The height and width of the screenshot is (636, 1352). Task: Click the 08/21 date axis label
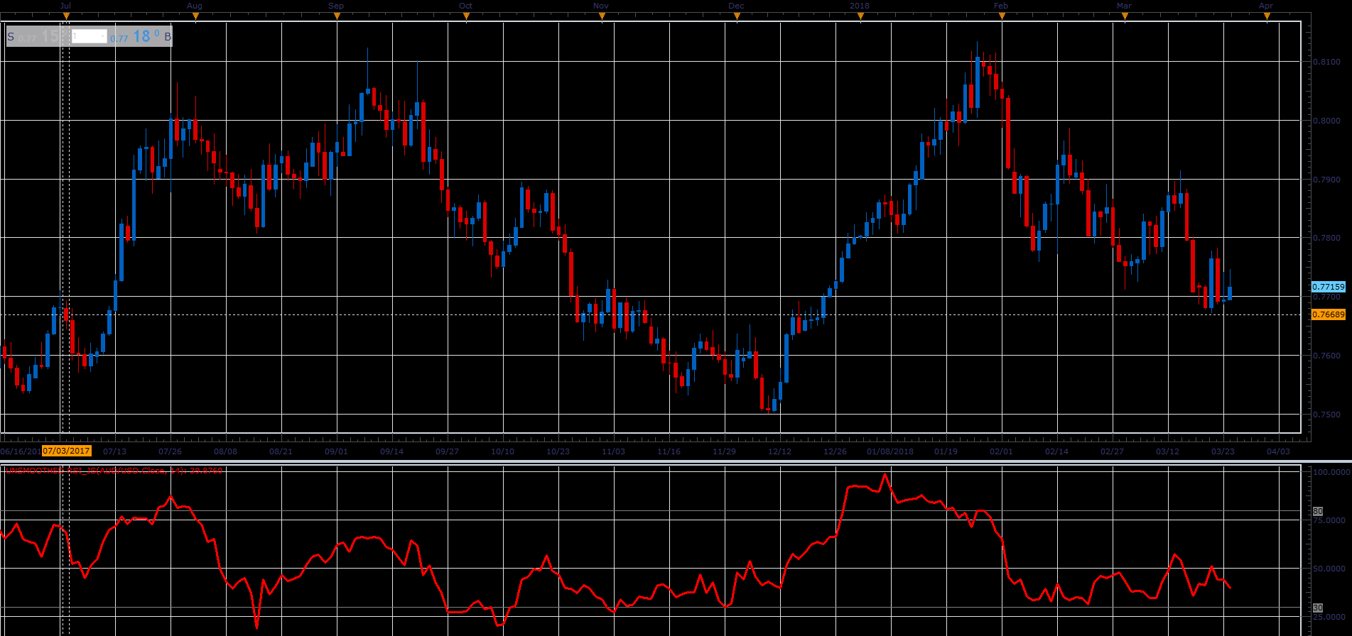281,451
